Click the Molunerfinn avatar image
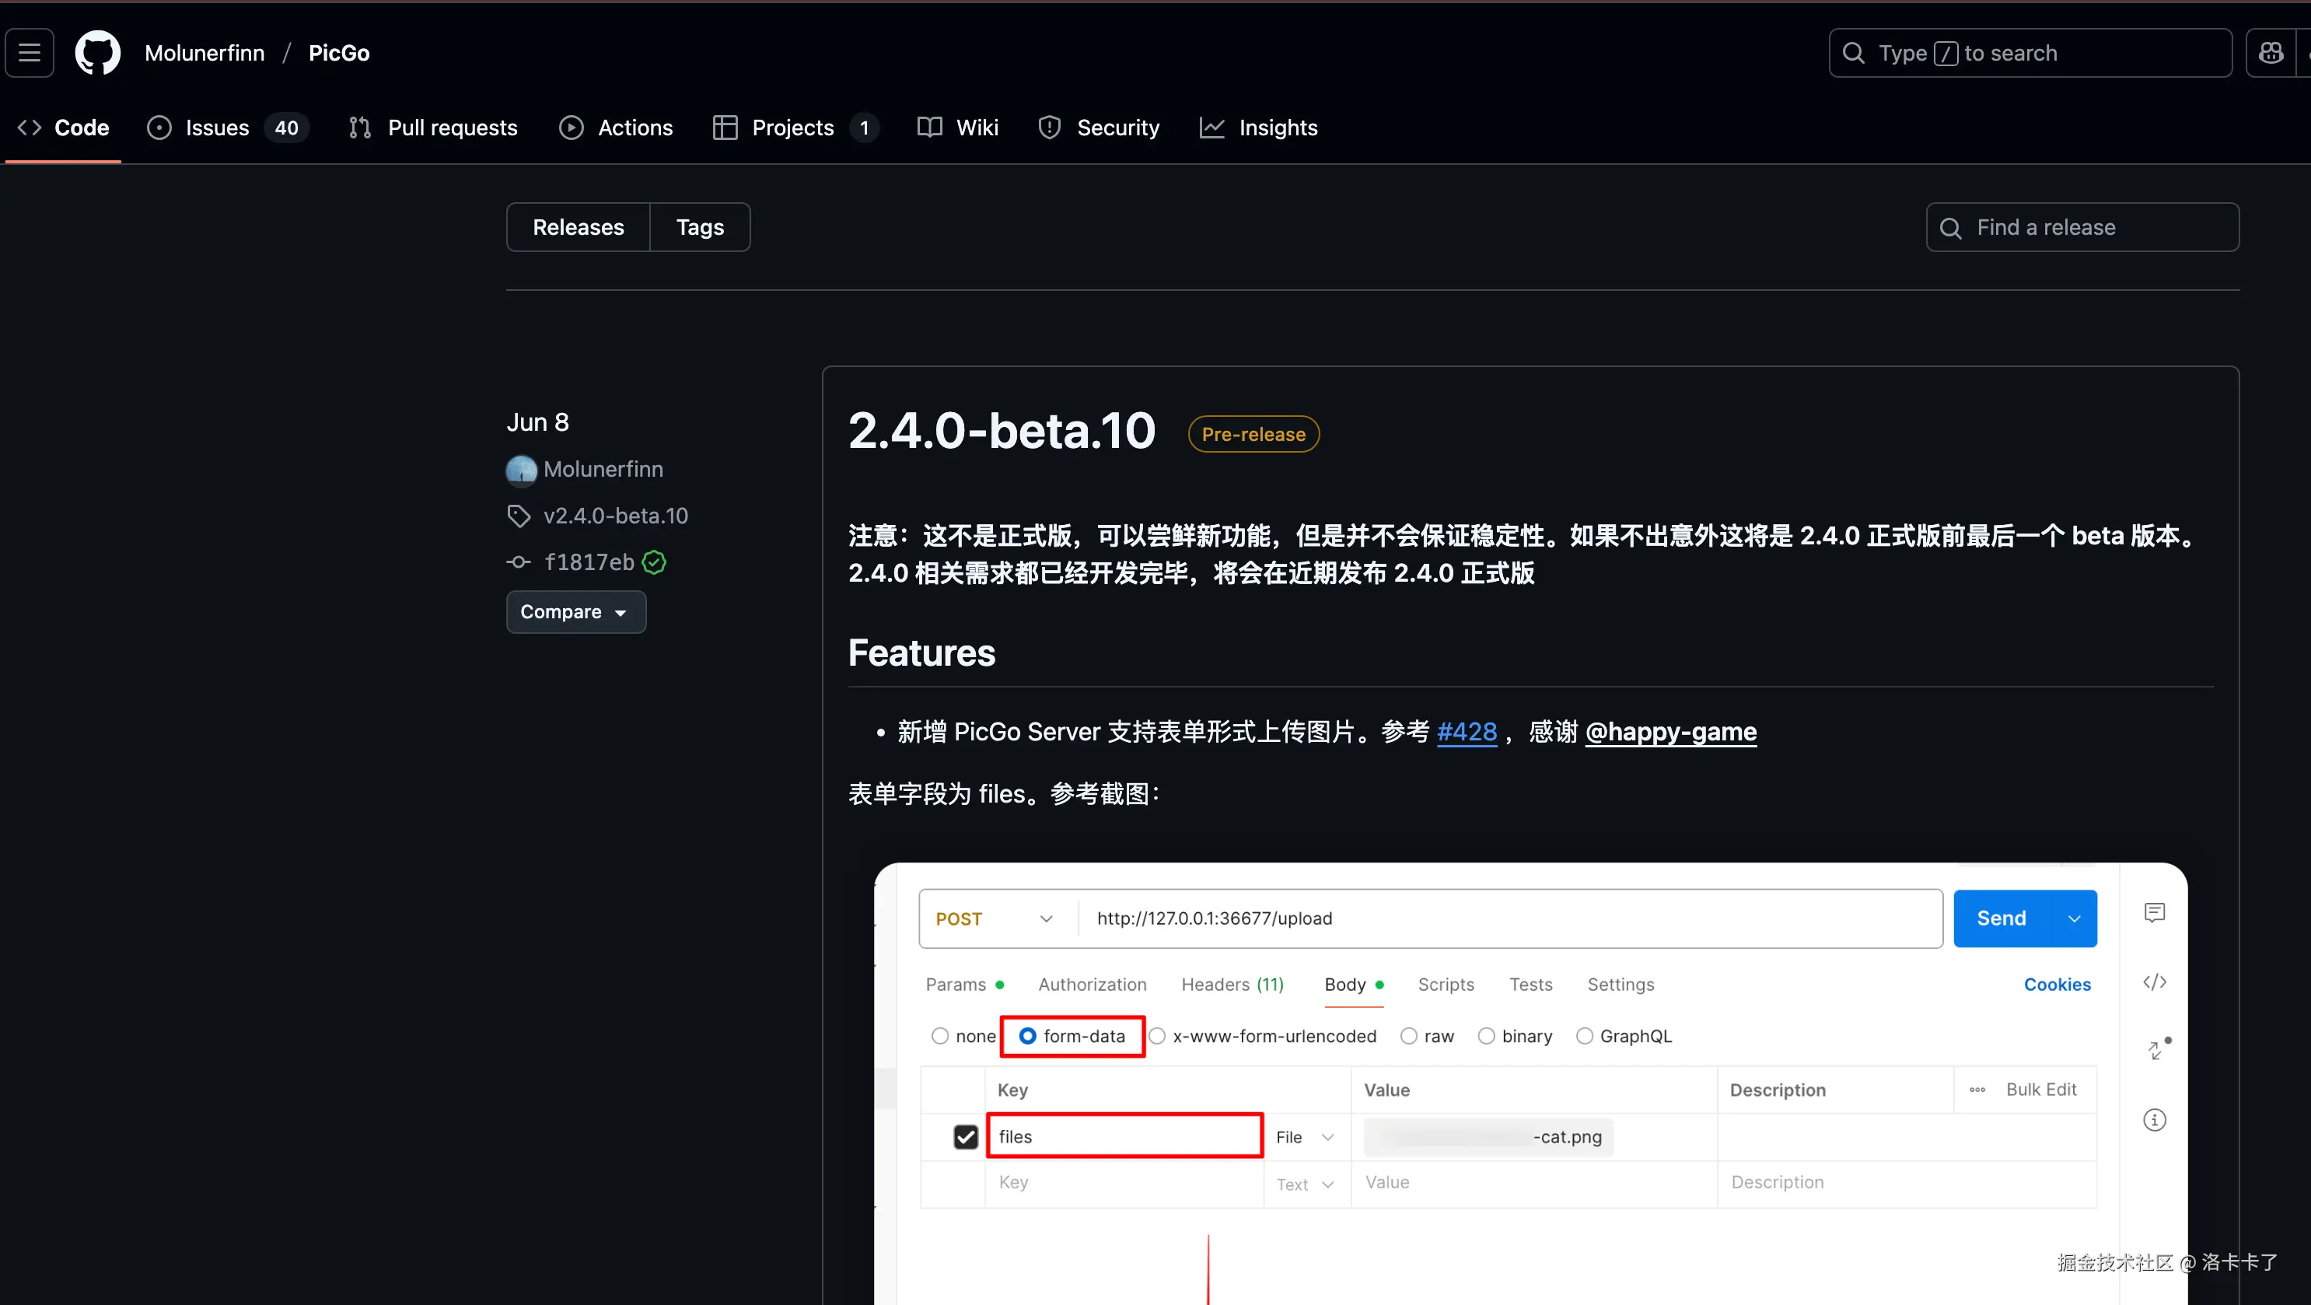 pyautogui.click(x=521, y=470)
